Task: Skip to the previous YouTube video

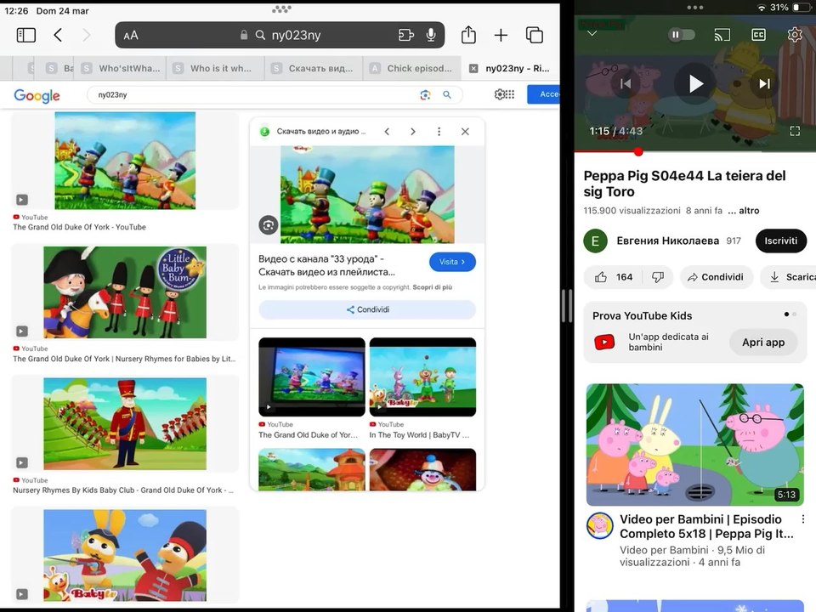Action: click(x=626, y=84)
